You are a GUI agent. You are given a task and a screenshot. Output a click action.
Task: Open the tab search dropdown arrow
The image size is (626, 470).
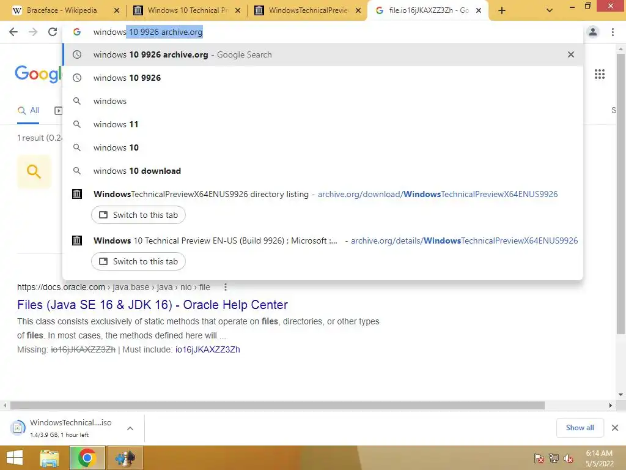550,11
